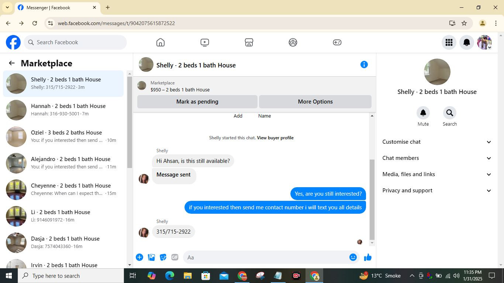Image resolution: width=504 pixels, height=283 pixels.
Task: Click the browser address bar URL
Action: [x=116, y=23]
